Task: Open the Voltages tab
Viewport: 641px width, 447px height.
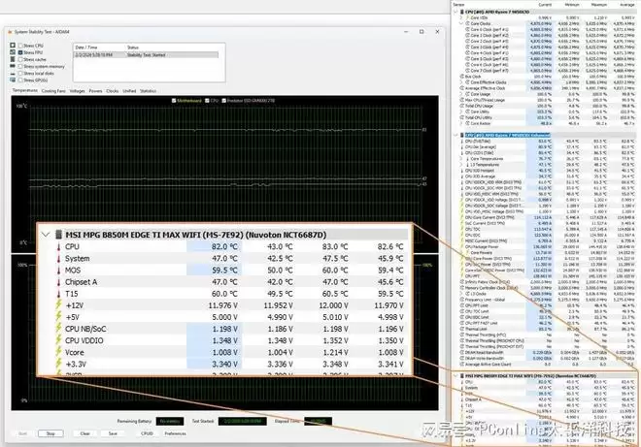Action: point(80,90)
